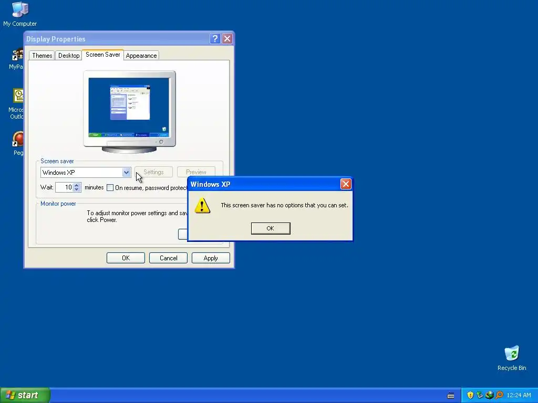The image size is (538, 403).
Task: Select the Microsoft Outlook desktop shortcut
Action: 17,104
